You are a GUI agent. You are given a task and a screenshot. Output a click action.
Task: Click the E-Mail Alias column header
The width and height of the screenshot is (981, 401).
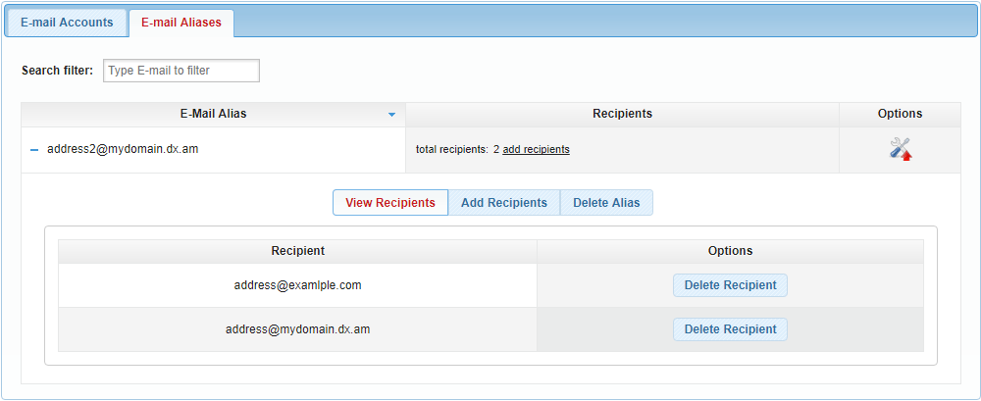point(213,114)
